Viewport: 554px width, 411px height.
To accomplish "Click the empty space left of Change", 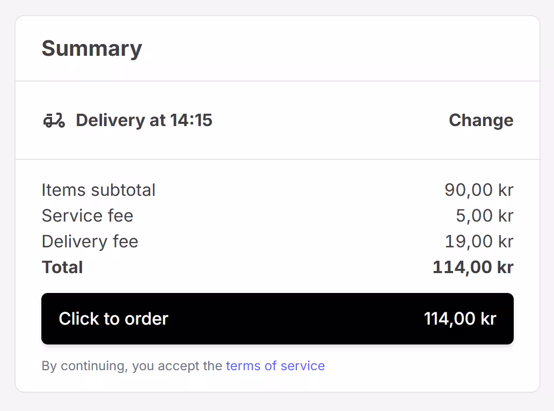I will coord(333,120).
